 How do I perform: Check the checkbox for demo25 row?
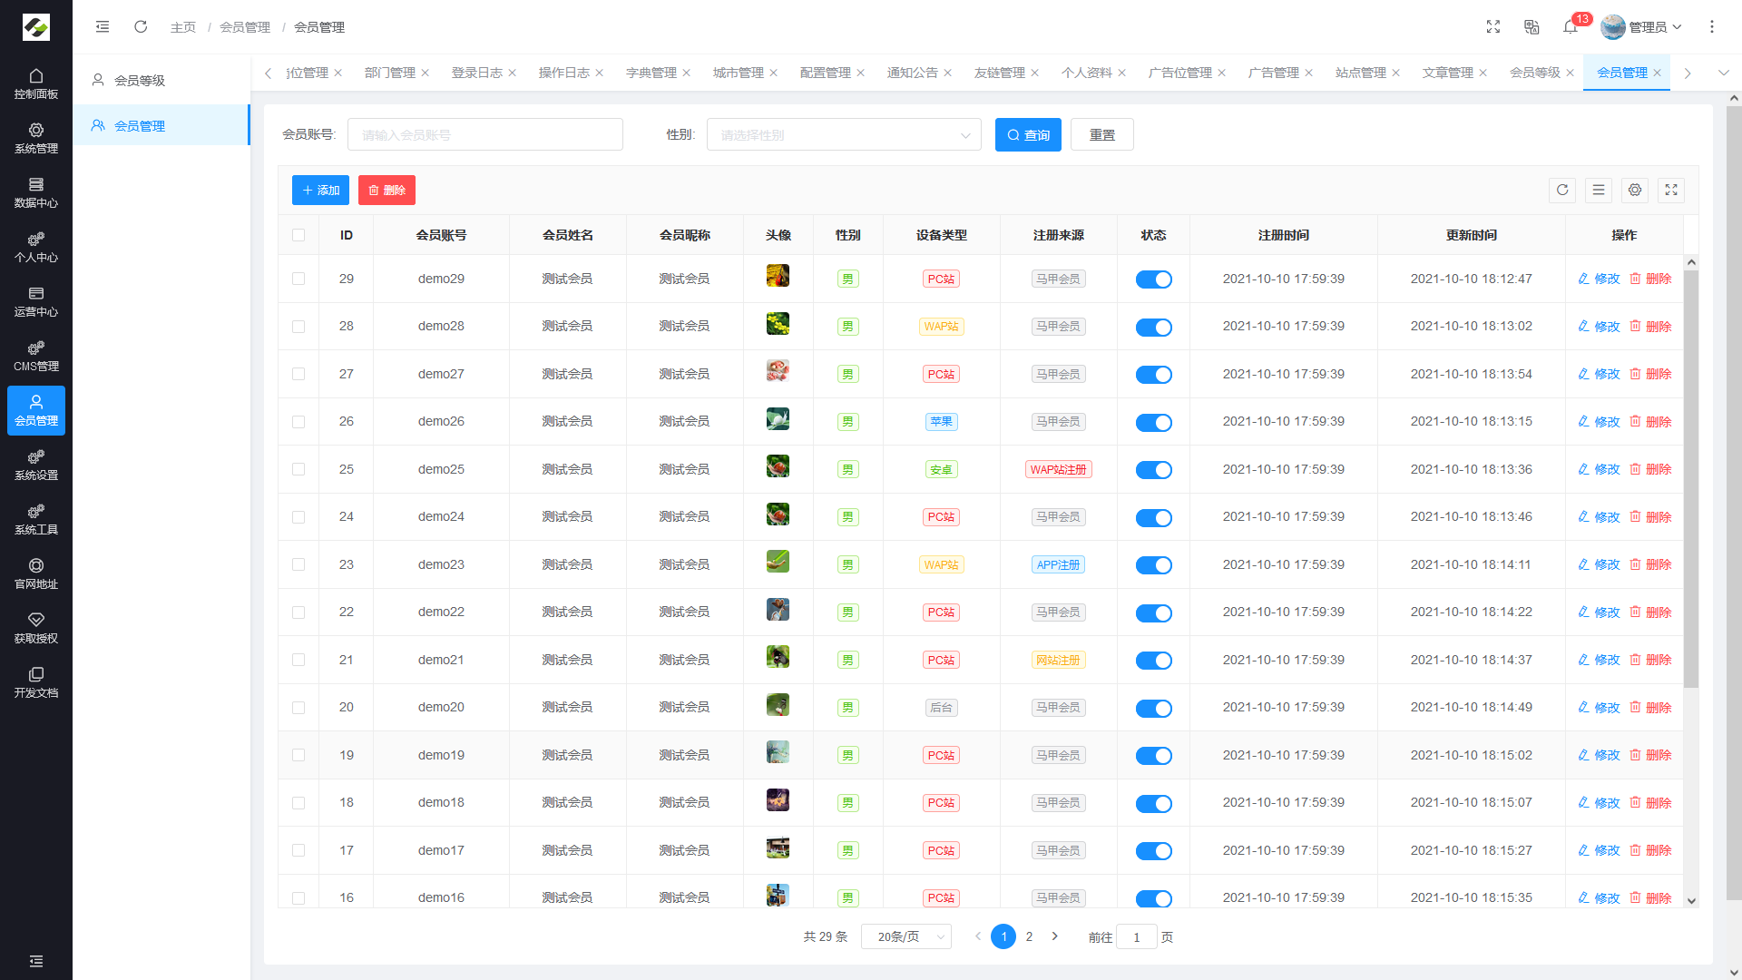pos(298,470)
